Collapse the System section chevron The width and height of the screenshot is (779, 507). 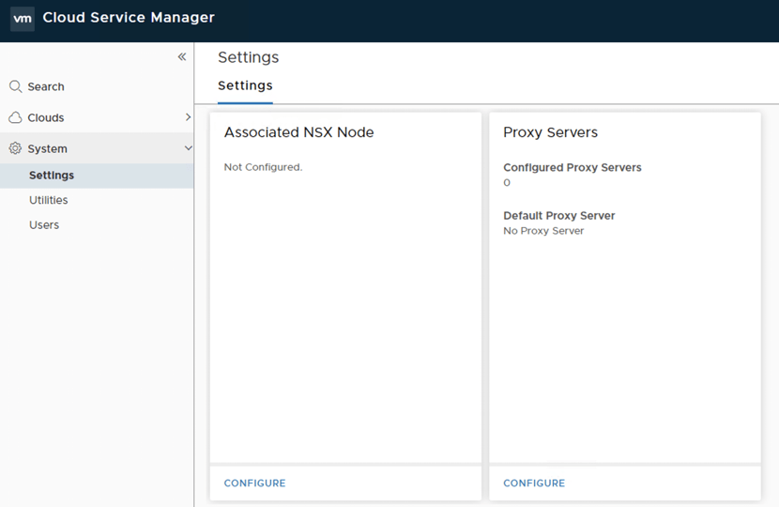coord(188,148)
